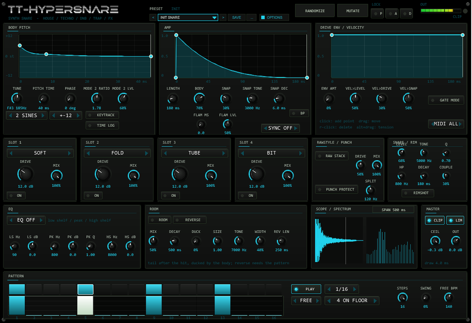472x323 pixels.
Task: Open the 4 ON FLOOR pattern selector
Action: coord(352,300)
